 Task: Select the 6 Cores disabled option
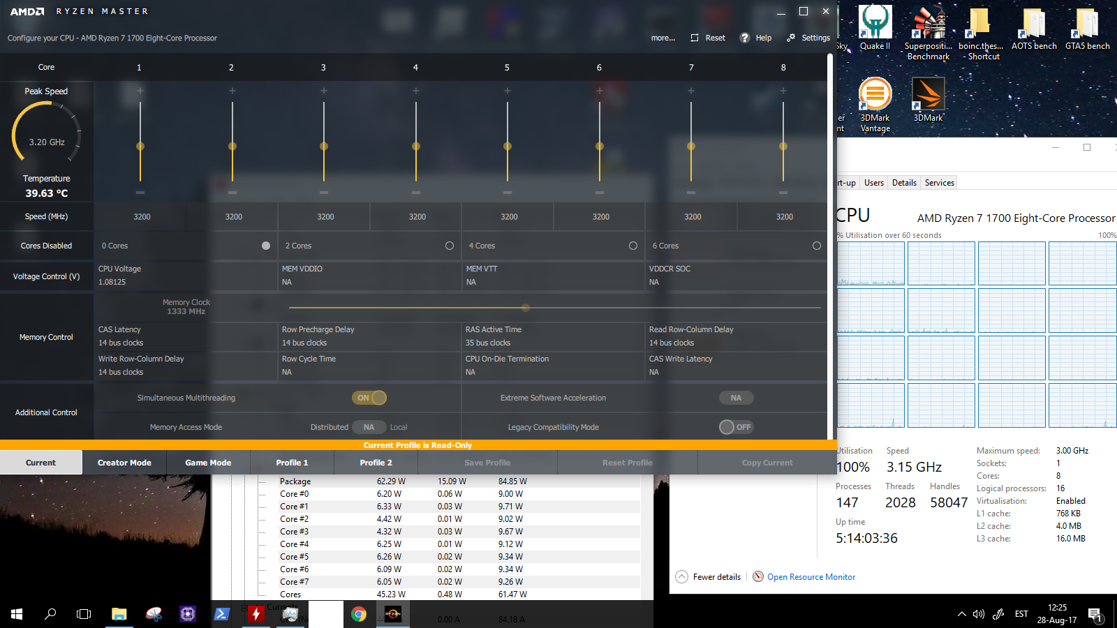pyautogui.click(x=817, y=246)
